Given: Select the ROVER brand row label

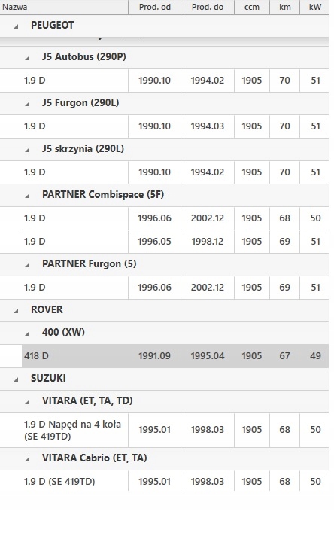Looking at the screenshot, I should (x=47, y=309).
